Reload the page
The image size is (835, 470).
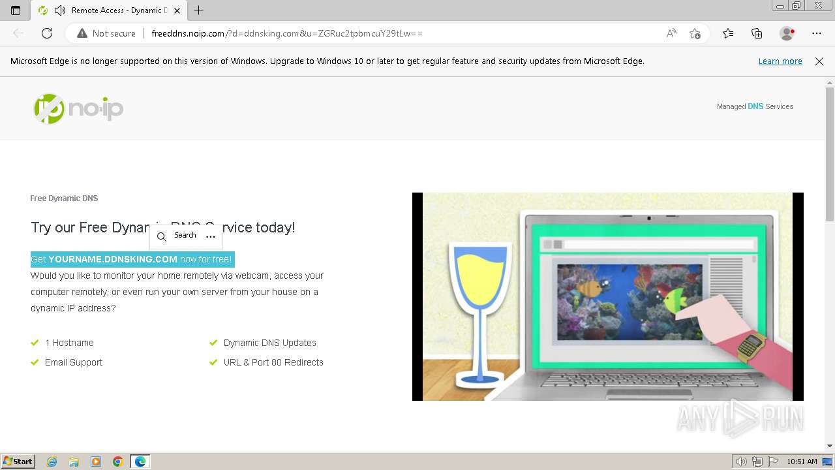(47, 33)
